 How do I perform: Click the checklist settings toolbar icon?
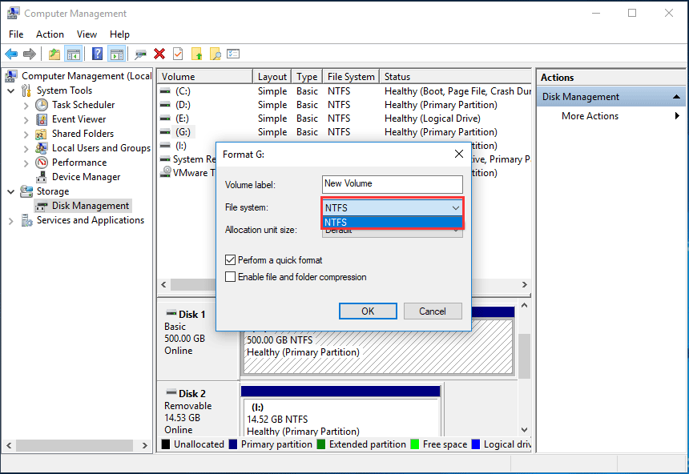pyautogui.click(x=233, y=54)
